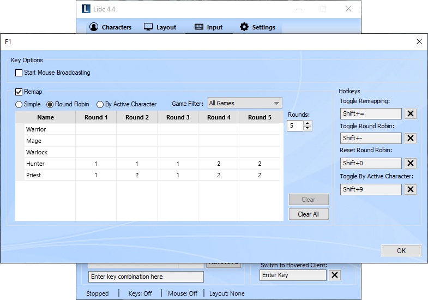Image resolution: width=428 pixels, height=300 pixels.
Task: Open the Game Filter dropdown
Action: tap(245, 103)
